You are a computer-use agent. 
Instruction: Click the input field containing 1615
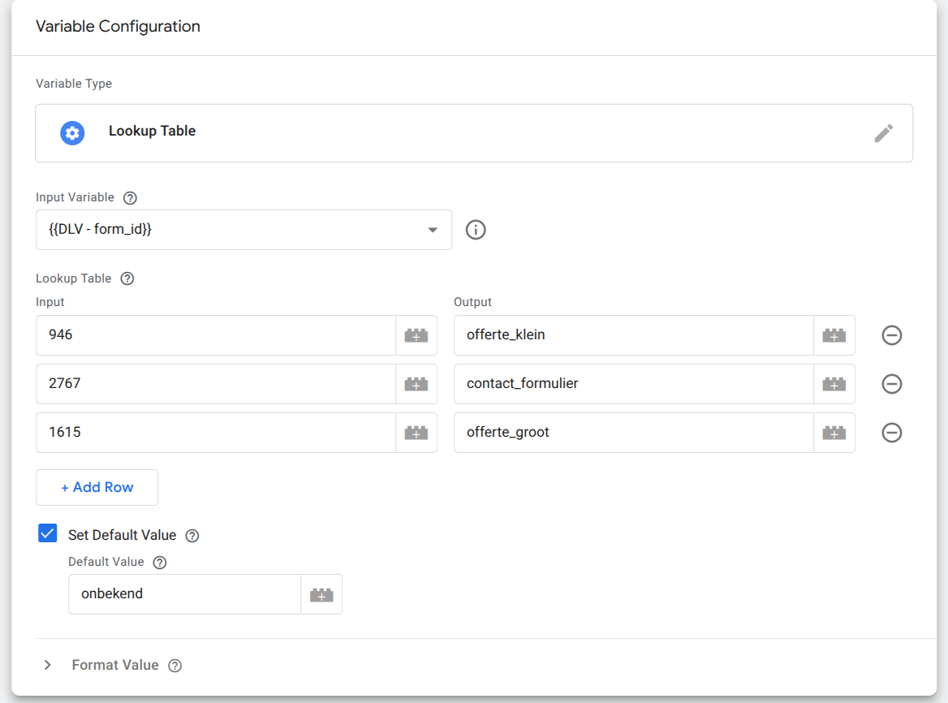pyautogui.click(x=216, y=433)
